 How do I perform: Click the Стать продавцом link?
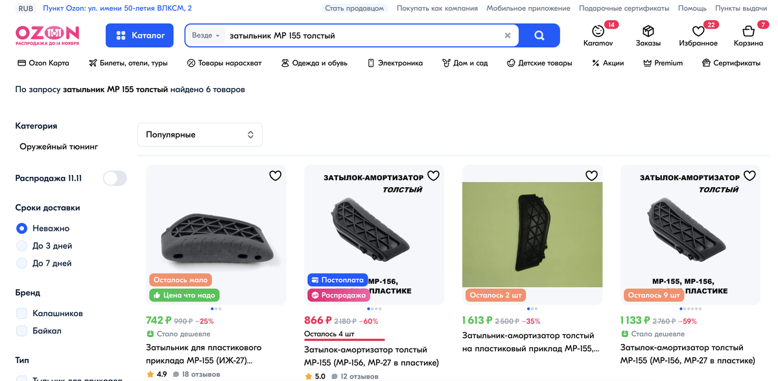coord(354,8)
